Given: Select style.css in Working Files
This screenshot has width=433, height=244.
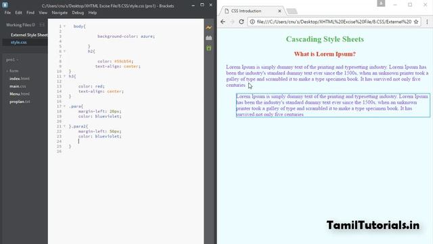Looking at the screenshot, I should pyautogui.click(x=19, y=42).
